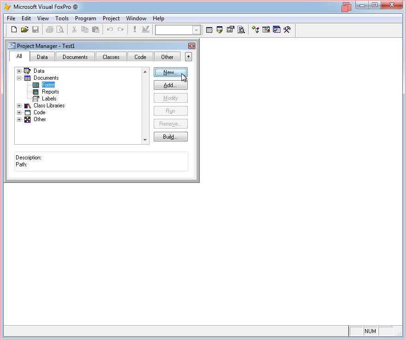
Task: Expand the Other tree node
Action: (19, 119)
